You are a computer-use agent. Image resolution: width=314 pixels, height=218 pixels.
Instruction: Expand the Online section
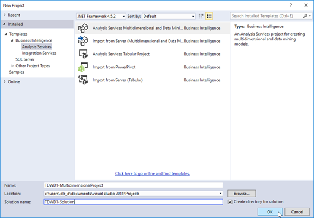(4, 81)
